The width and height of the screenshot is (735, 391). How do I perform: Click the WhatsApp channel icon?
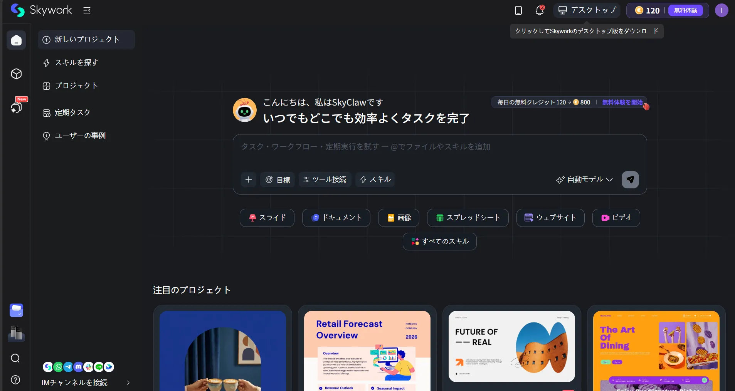(58, 367)
